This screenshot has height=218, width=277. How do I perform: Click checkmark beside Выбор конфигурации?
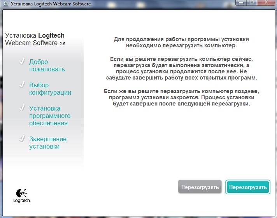pos(22,84)
